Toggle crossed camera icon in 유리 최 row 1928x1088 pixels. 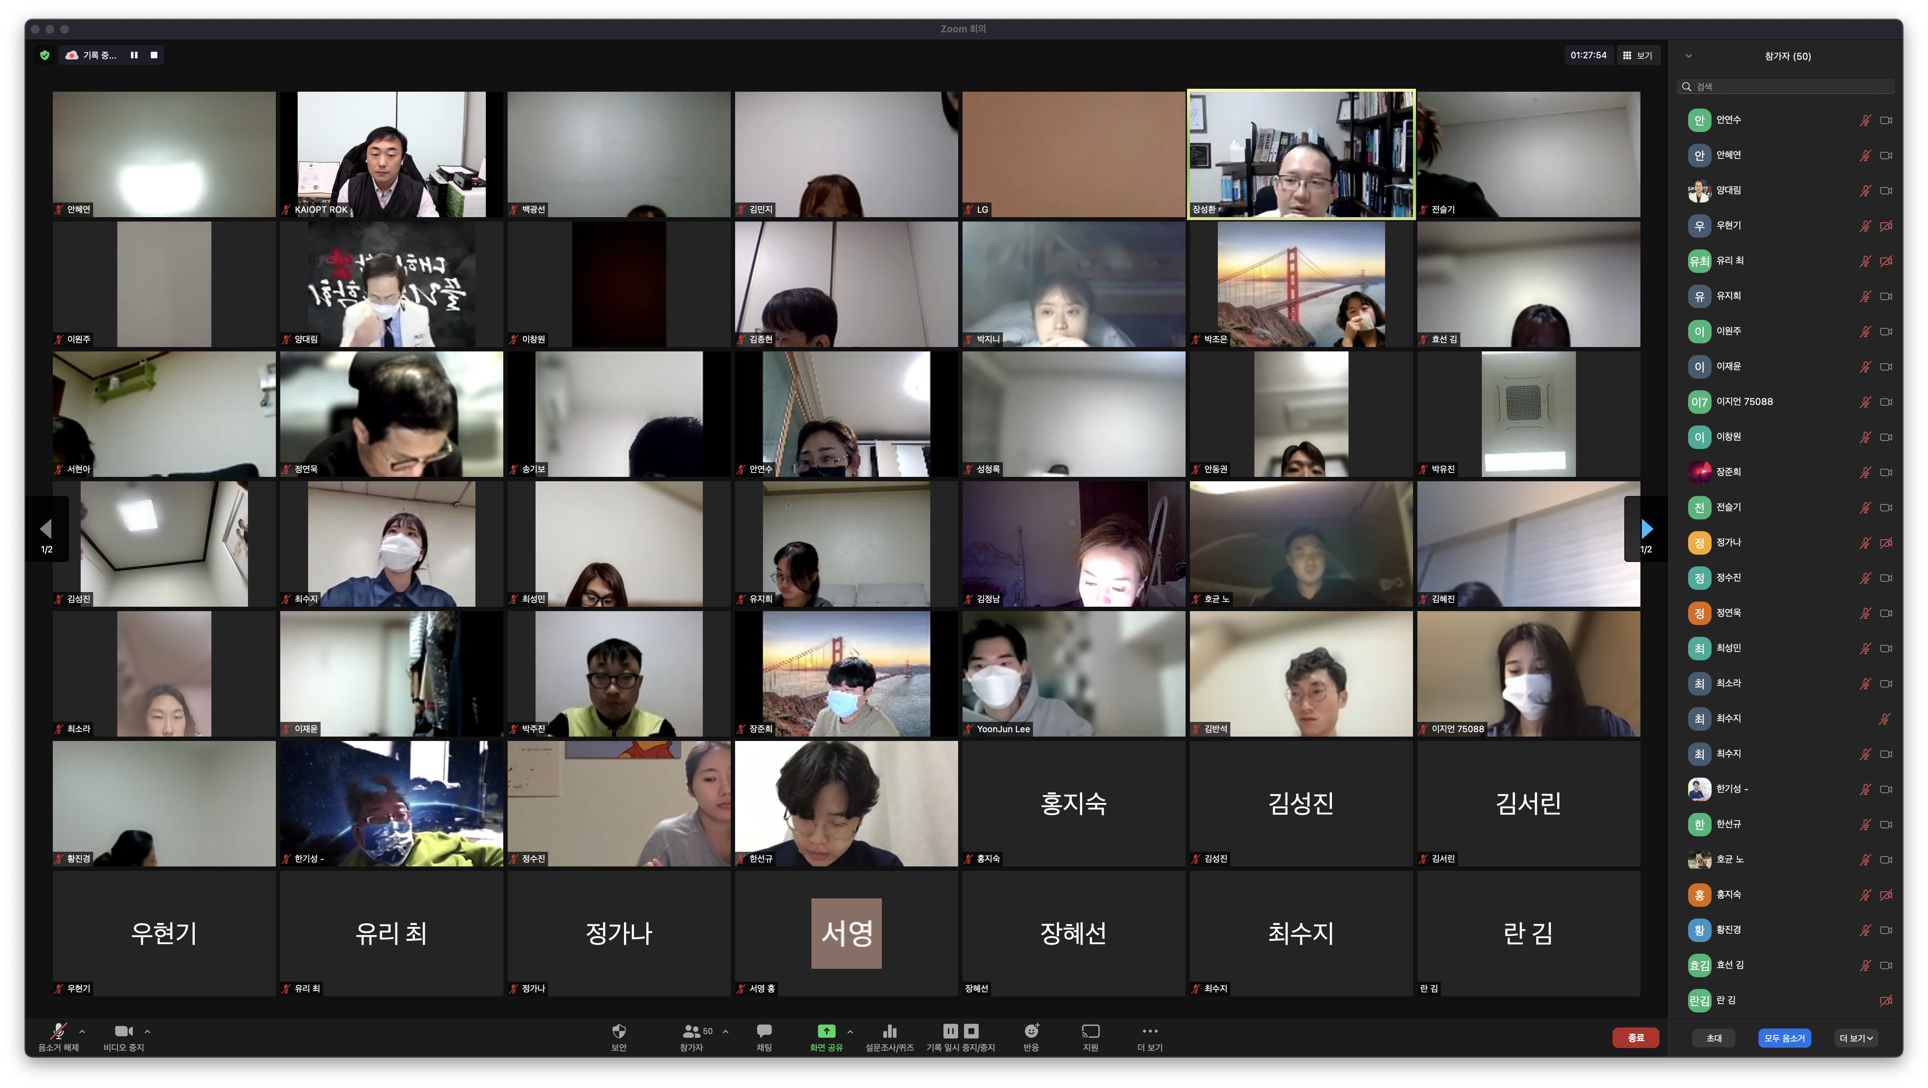click(1886, 260)
